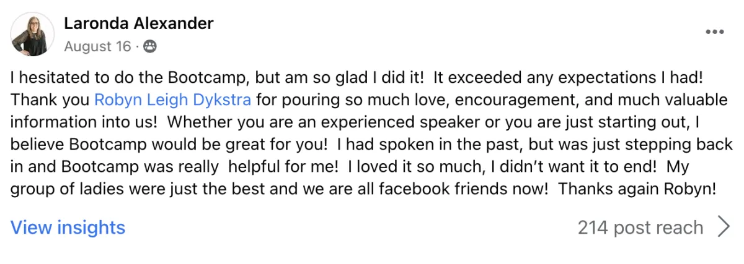Click the right chevron next to post reach
This screenshot has width=744, height=264.
coord(723,228)
